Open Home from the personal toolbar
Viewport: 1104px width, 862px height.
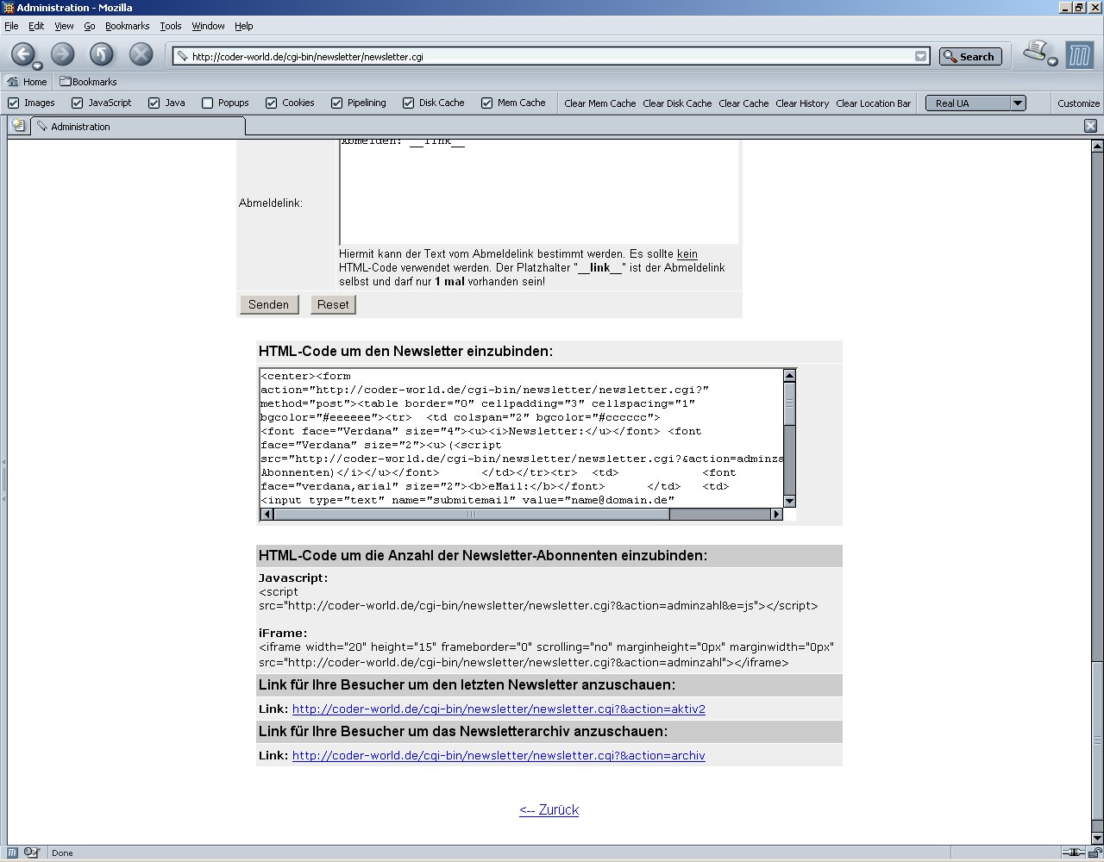[27, 82]
